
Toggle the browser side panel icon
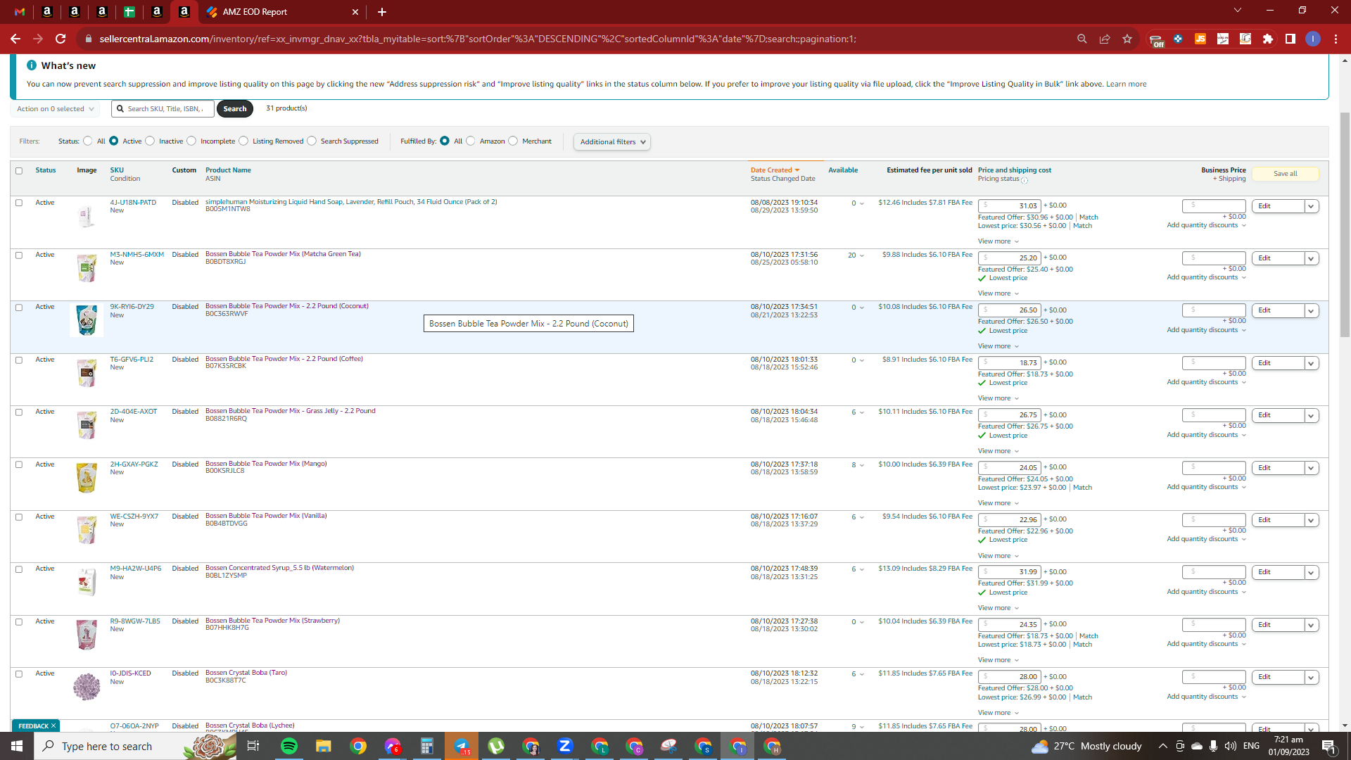click(x=1290, y=39)
